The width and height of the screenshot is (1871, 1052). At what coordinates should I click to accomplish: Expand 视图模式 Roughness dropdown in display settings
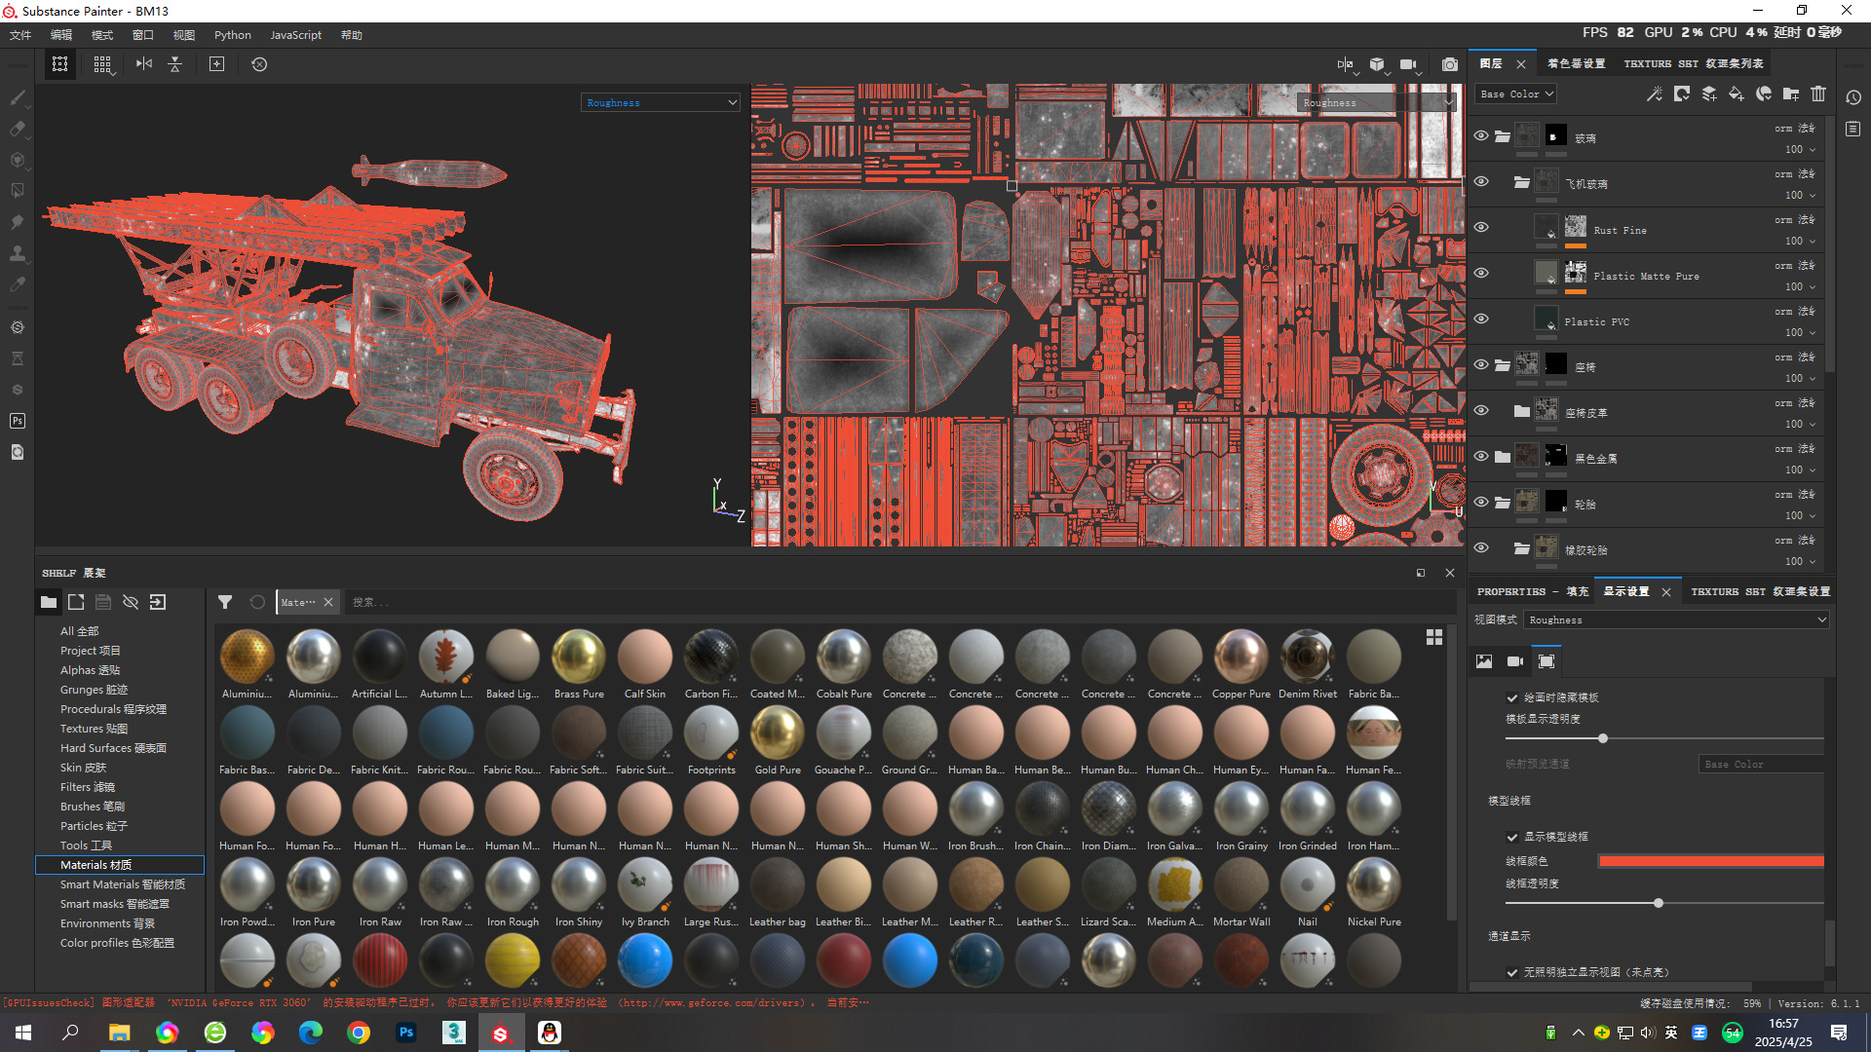click(x=1676, y=620)
